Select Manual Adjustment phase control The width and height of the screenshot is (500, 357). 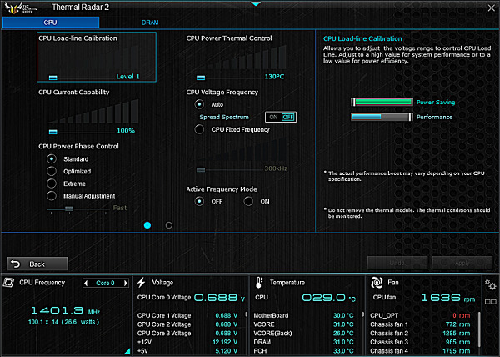coord(52,195)
